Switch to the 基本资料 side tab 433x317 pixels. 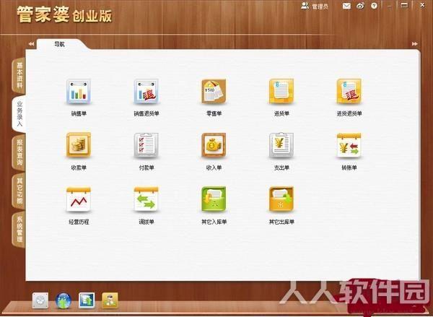click(x=19, y=75)
